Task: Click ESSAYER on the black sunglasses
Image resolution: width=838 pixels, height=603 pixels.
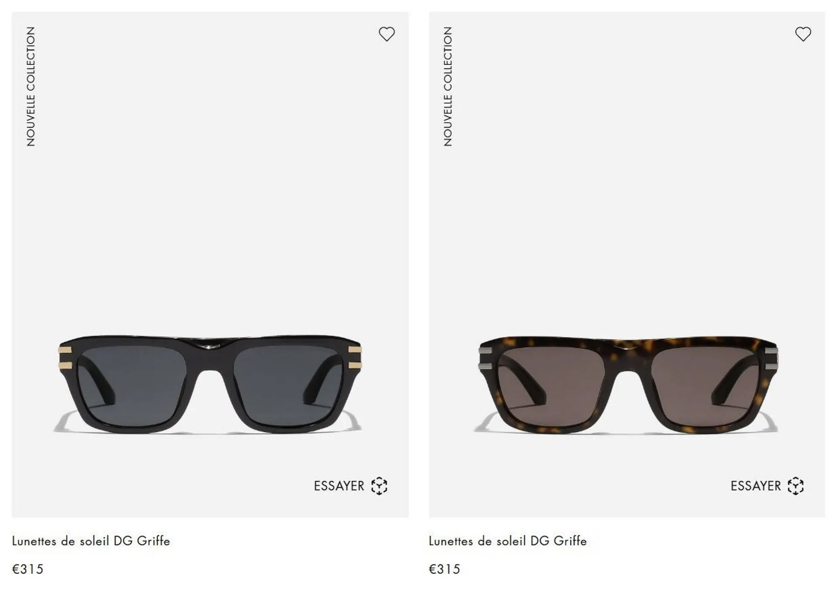Action: coord(339,486)
